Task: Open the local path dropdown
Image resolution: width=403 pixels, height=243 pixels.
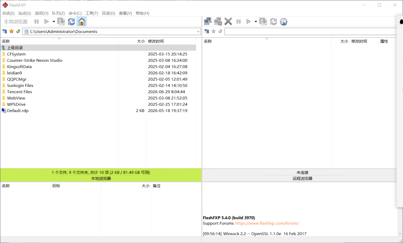Action: [198, 31]
